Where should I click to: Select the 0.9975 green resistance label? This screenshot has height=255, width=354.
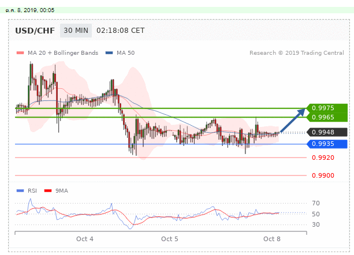327,108
